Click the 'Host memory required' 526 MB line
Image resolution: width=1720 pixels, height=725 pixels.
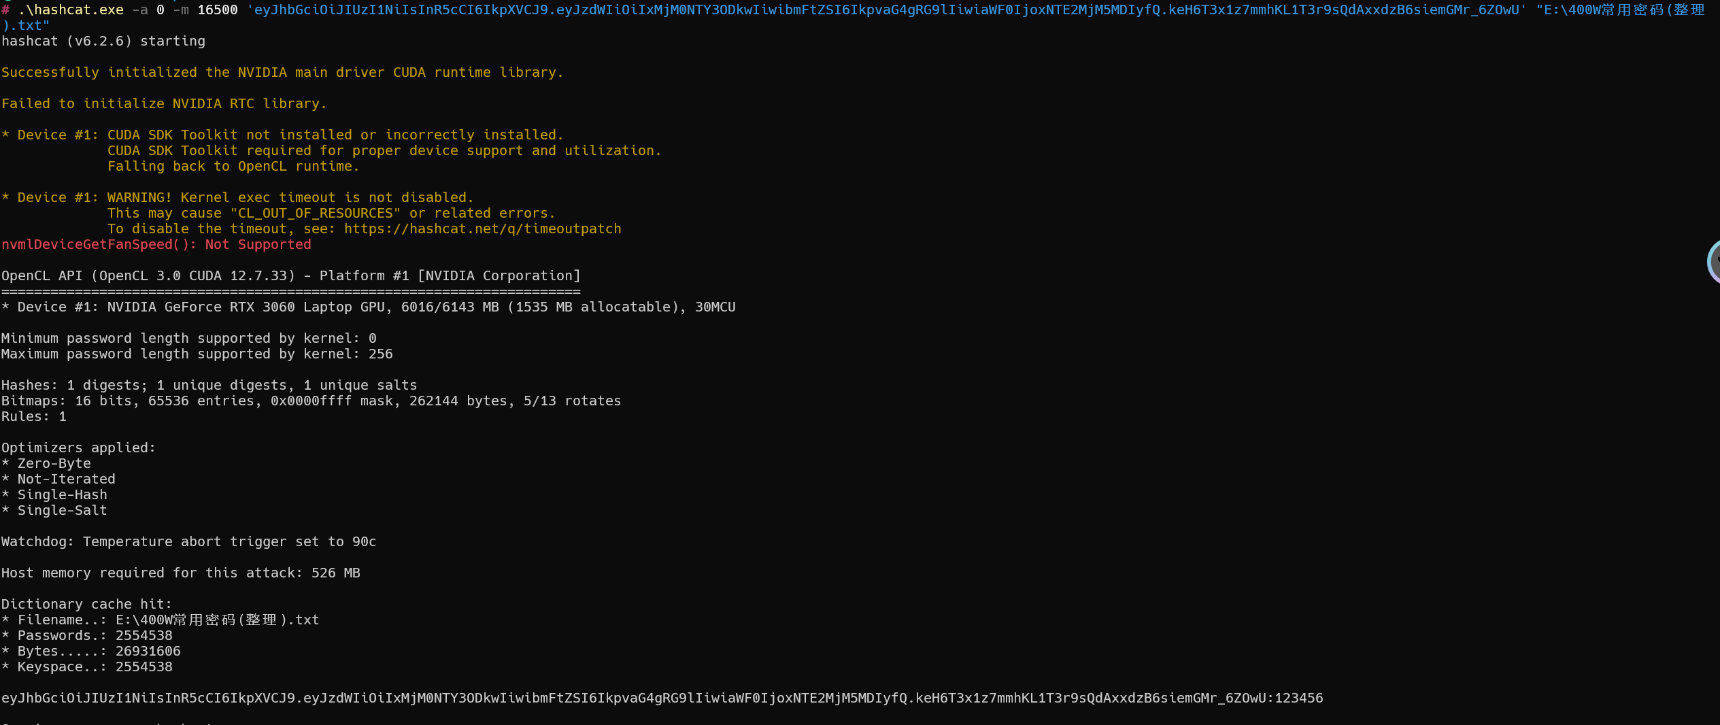180,573
